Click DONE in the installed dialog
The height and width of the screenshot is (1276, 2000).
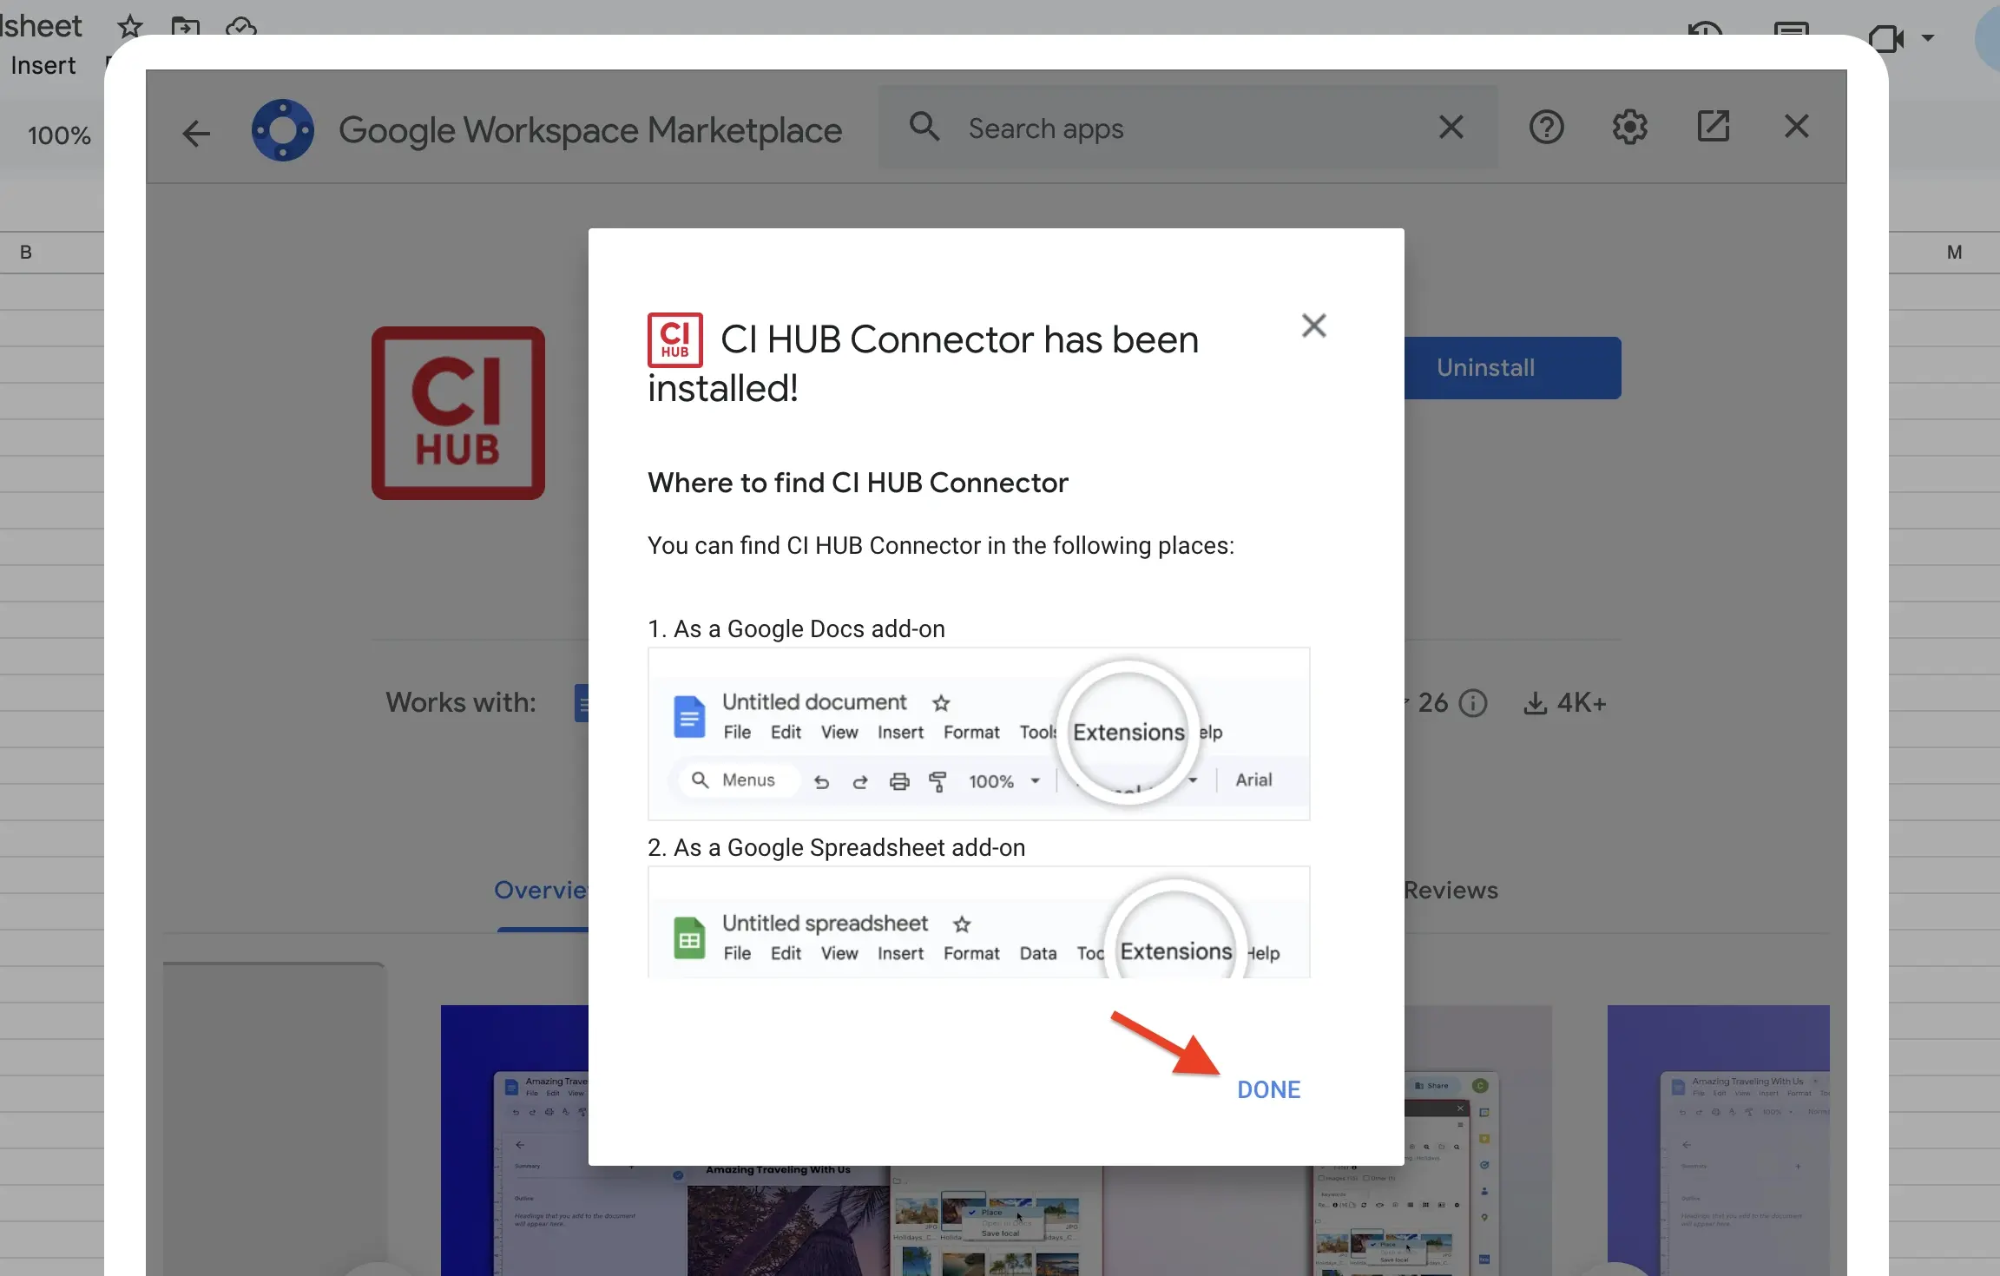(x=1268, y=1089)
